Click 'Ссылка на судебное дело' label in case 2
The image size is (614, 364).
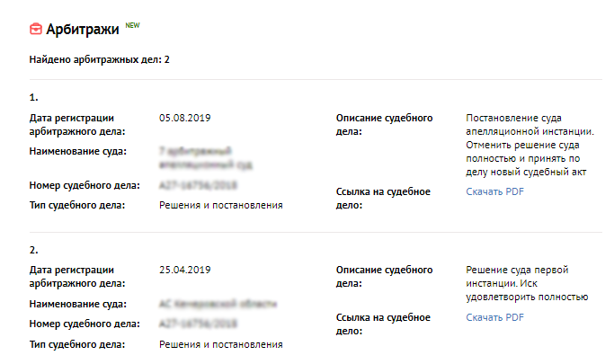(383, 324)
